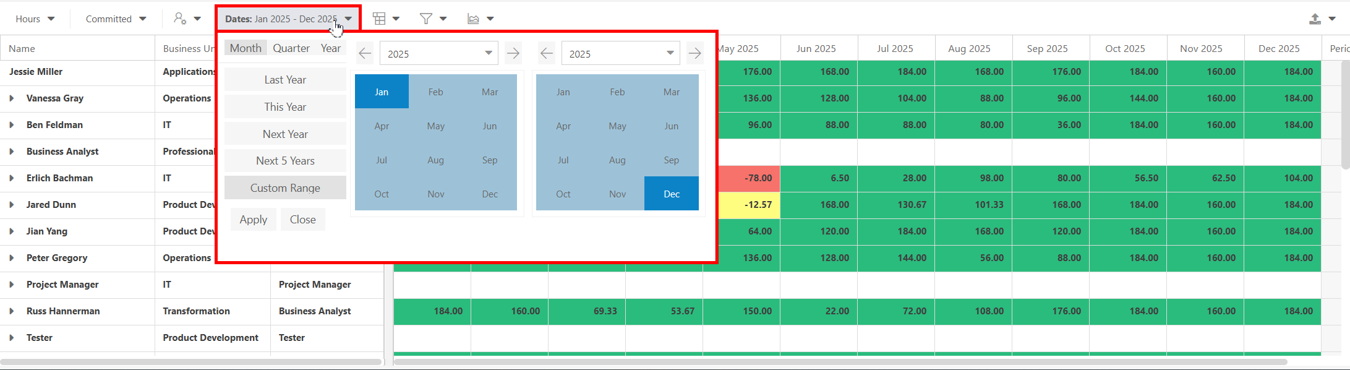Click the Apply button
Viewport: 1350px width, 370px height.
pyautogui.click(x=254, y=220)
